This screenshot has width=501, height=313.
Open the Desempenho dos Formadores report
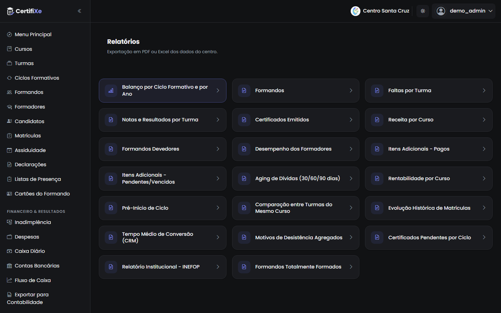tap(296, 149)
